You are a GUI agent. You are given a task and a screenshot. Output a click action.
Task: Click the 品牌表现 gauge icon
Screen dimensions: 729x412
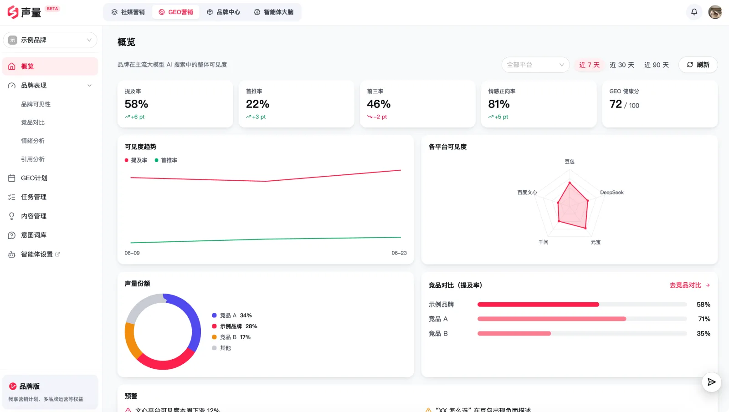(12, 86)
